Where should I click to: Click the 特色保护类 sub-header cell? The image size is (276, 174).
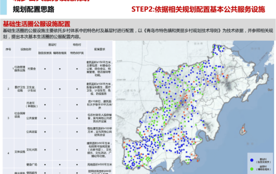pos(77,53)
